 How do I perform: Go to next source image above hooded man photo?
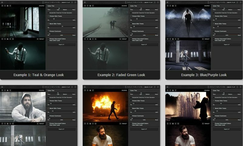click(10, 90)
